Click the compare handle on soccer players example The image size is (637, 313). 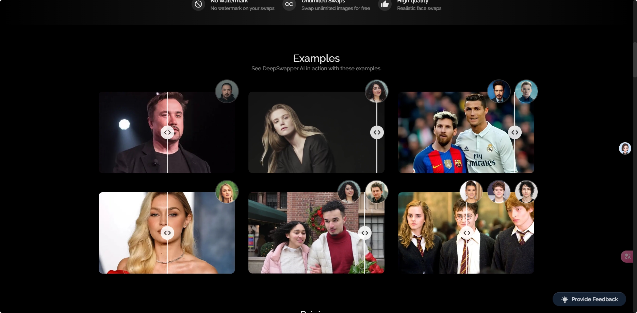(x=515, y=132)
